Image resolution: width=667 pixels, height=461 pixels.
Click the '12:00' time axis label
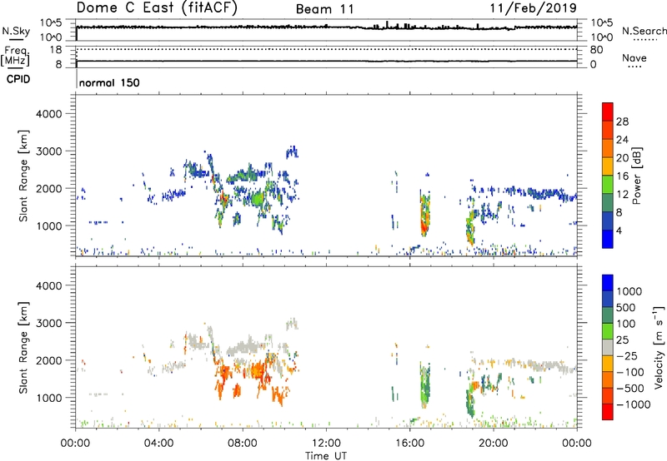[x=326, y=444]
